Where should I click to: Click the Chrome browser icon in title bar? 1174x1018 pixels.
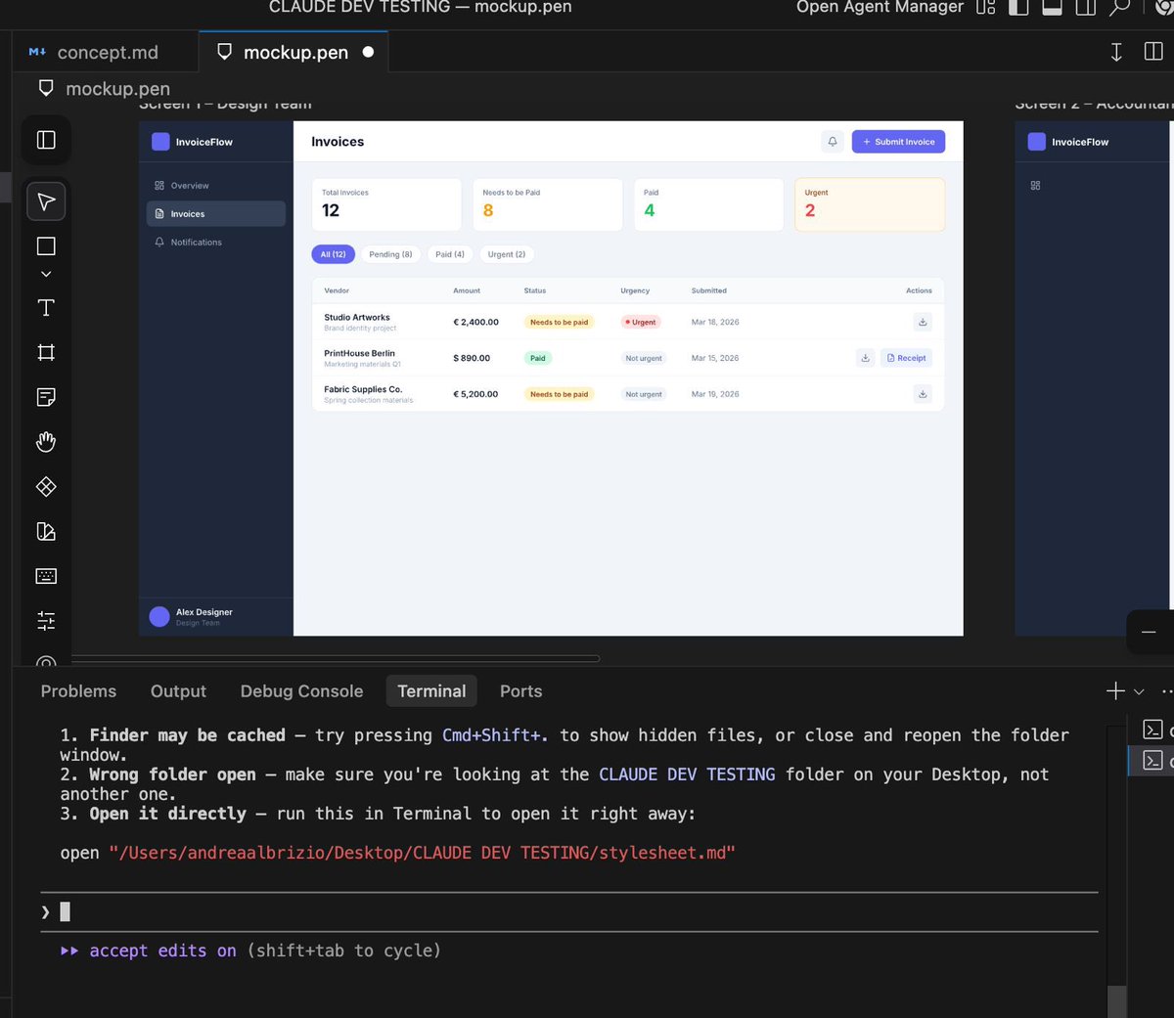point(1164,7)
